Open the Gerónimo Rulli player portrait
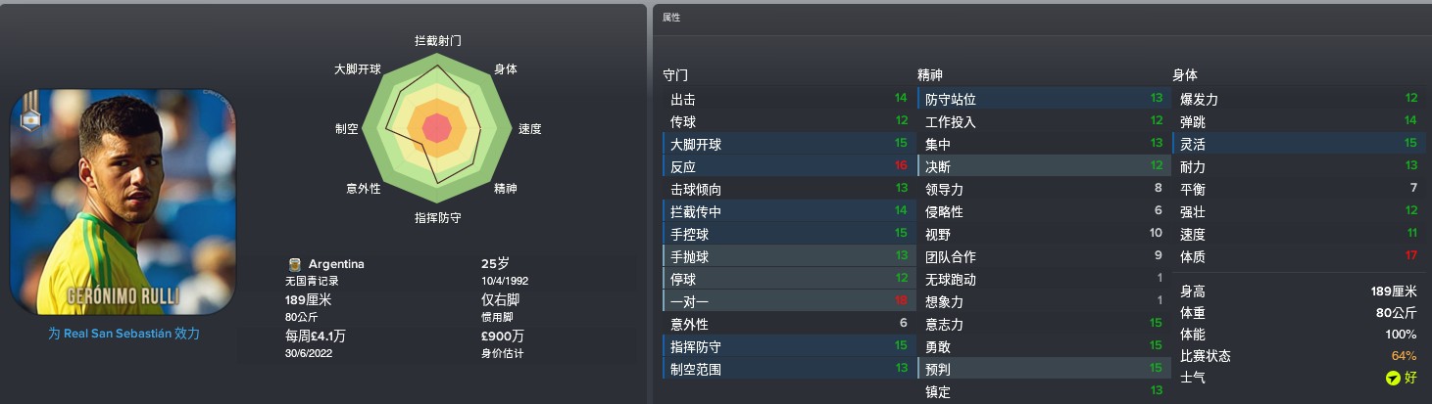The width and height of the screenshot is (1432, 404). (x=123, y=202)
